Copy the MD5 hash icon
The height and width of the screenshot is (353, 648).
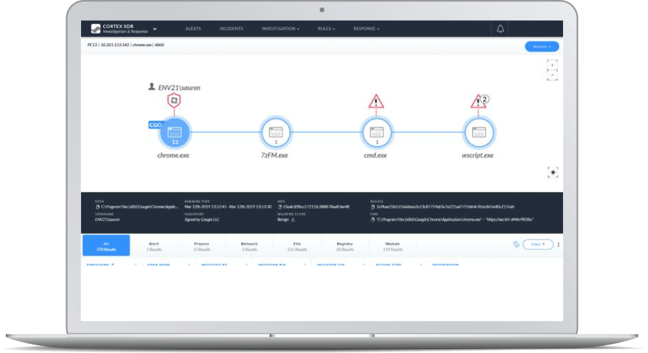point(280,207)
